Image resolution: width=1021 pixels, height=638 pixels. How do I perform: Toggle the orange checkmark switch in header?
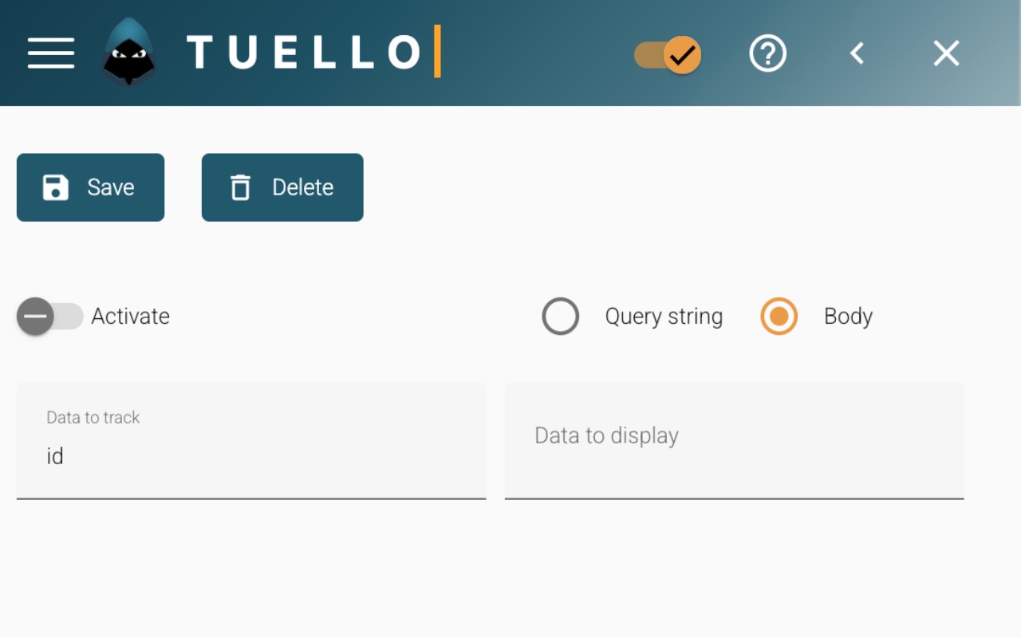click(x=668, y=55)
